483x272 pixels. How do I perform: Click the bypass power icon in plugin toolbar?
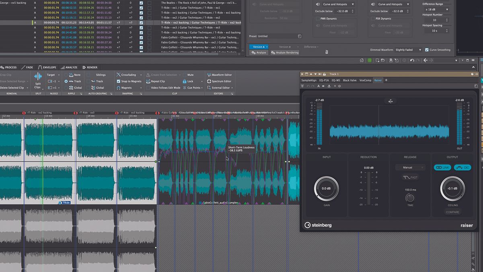(x=339, y=86)
